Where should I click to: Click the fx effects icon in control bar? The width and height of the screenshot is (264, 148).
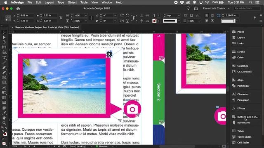point(198,15)
